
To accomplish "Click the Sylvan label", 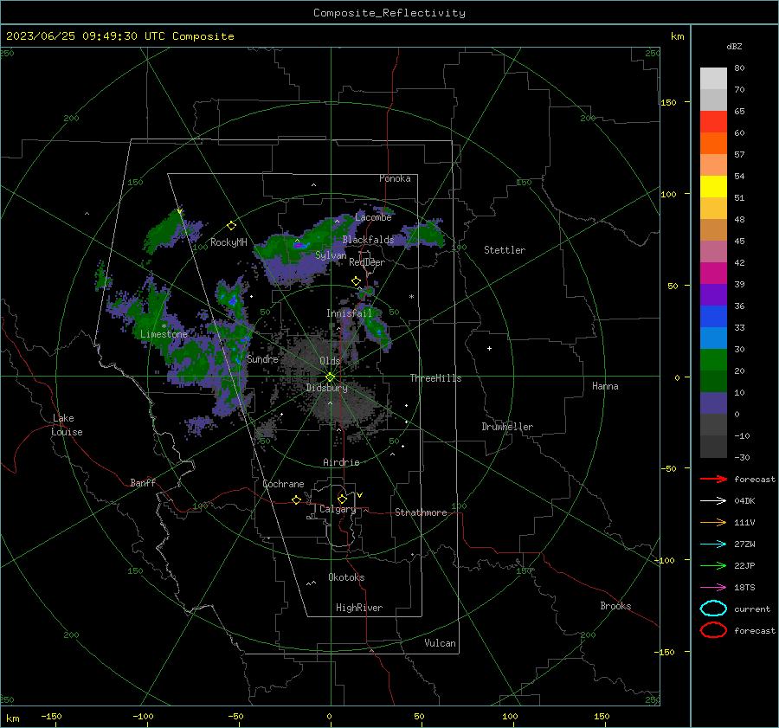I will point(331,255).
